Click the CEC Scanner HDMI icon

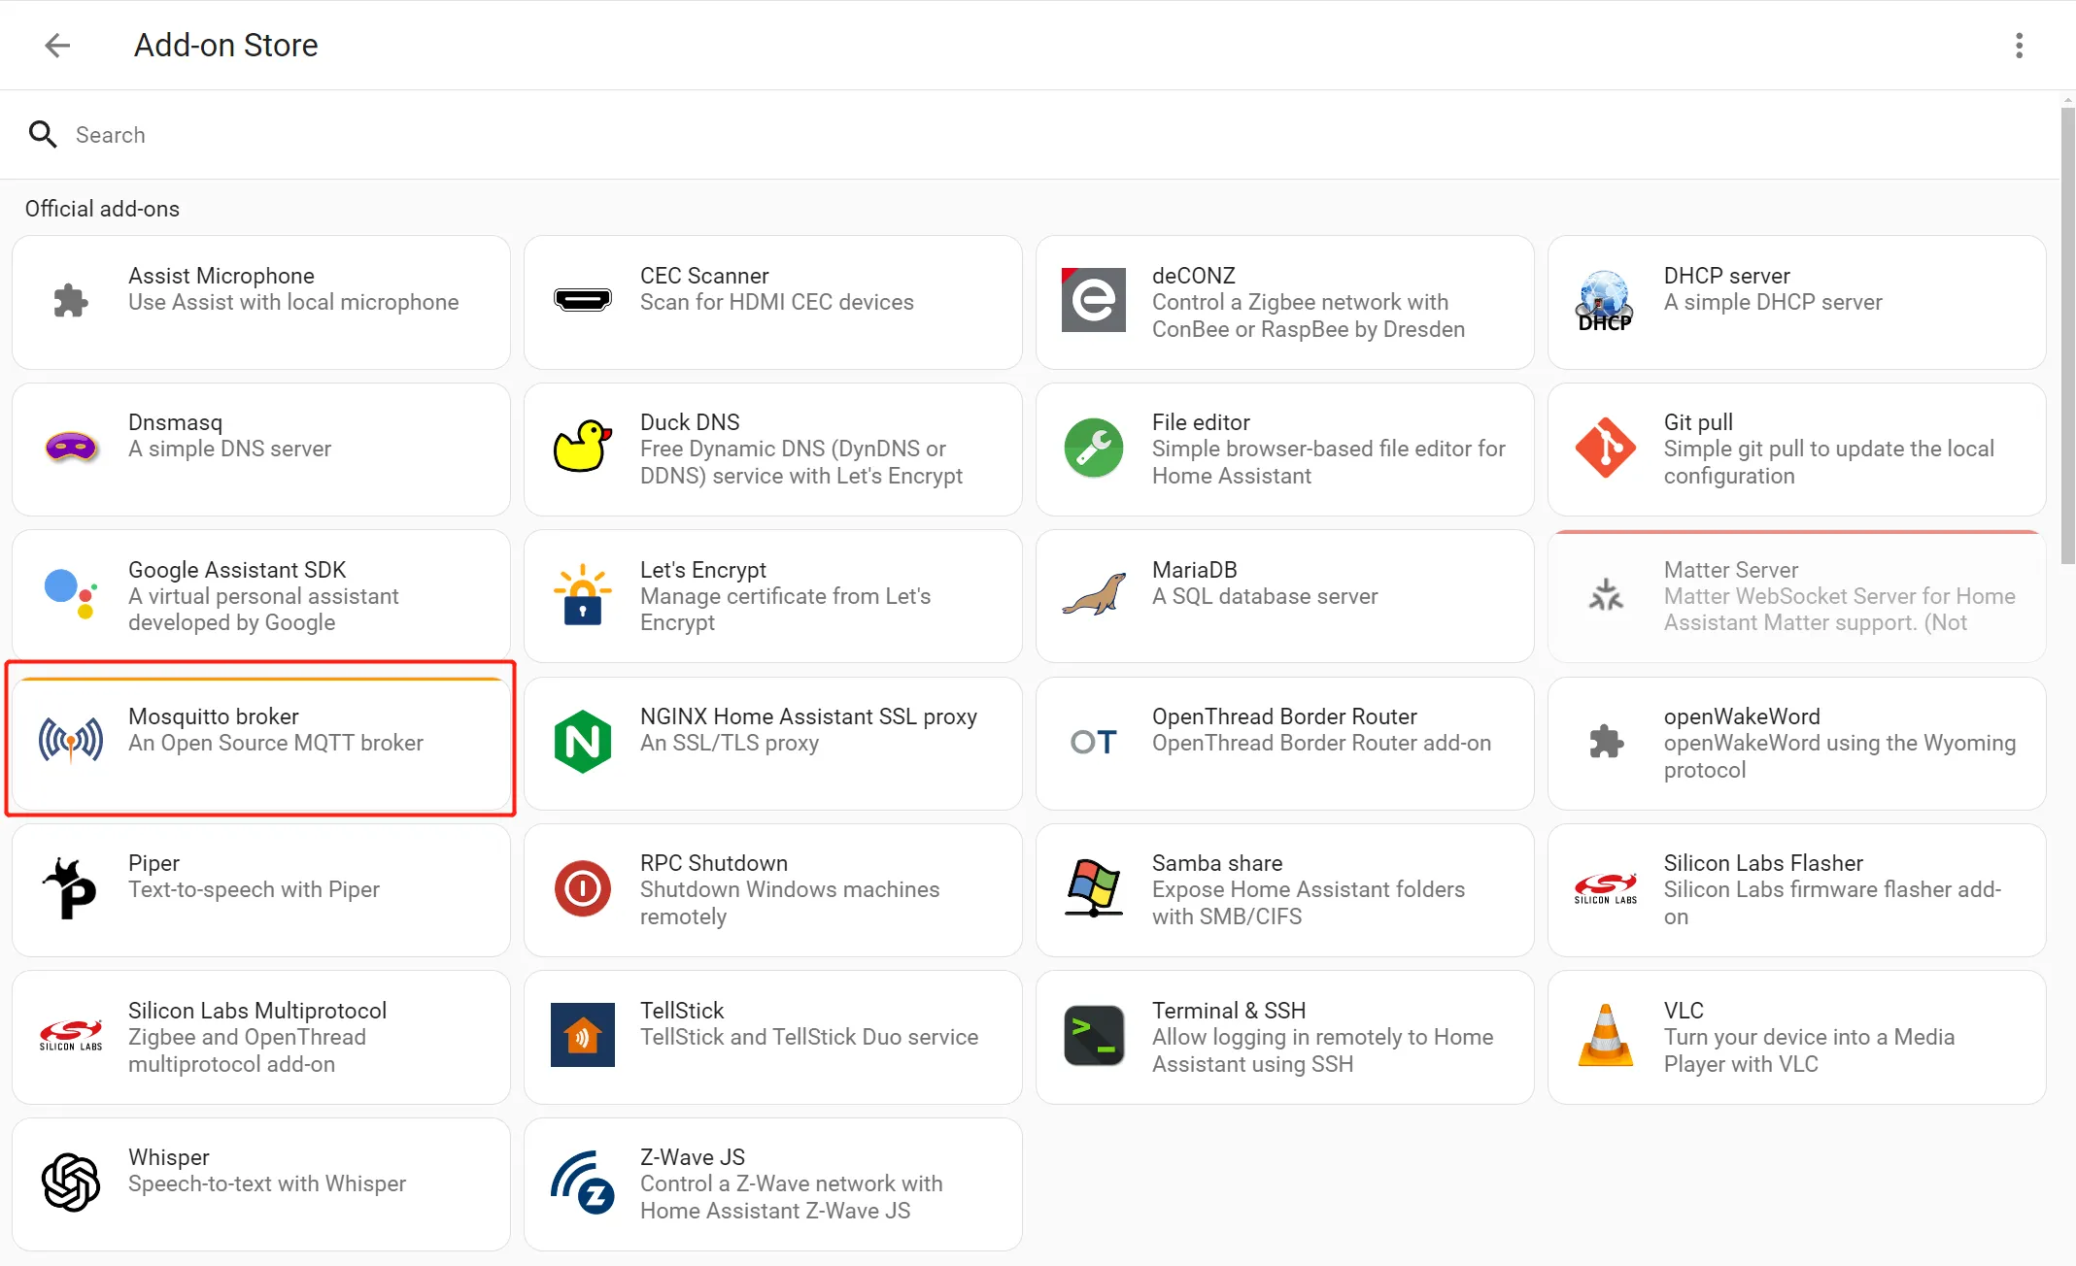click(x=583, y=300)
